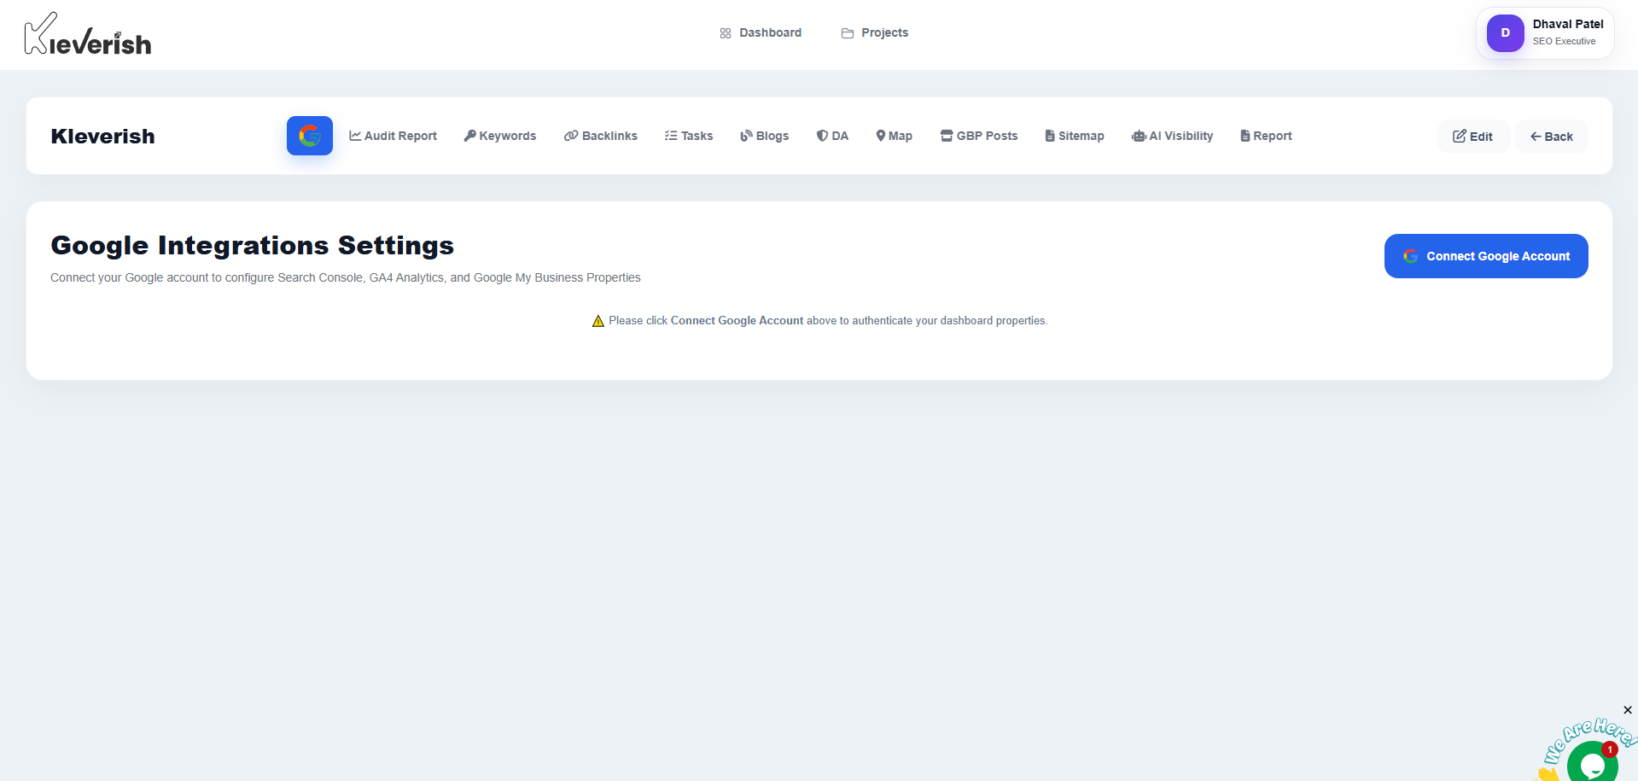Click Connect Google Account button

pyautogui.click(x=1486, y=256)
